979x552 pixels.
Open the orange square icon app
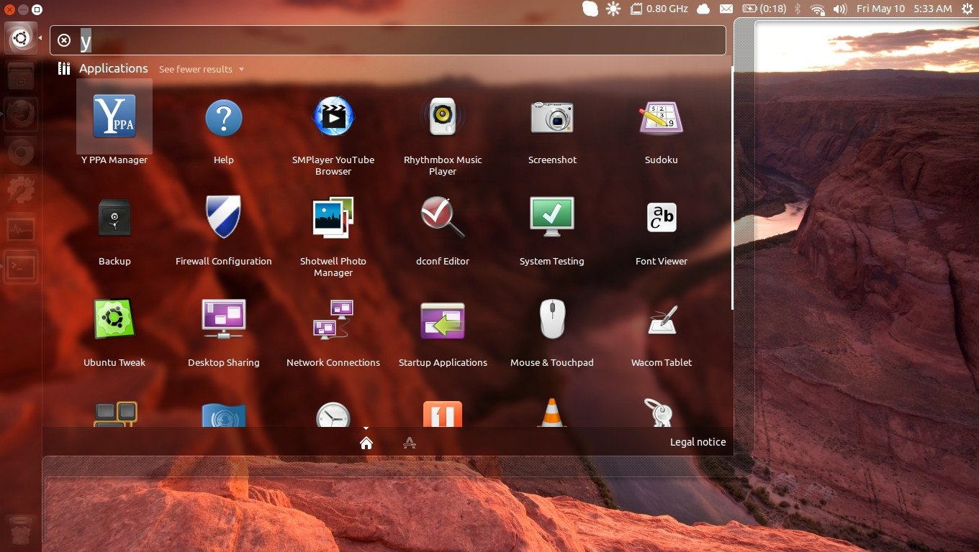click(x=443, y=414)
